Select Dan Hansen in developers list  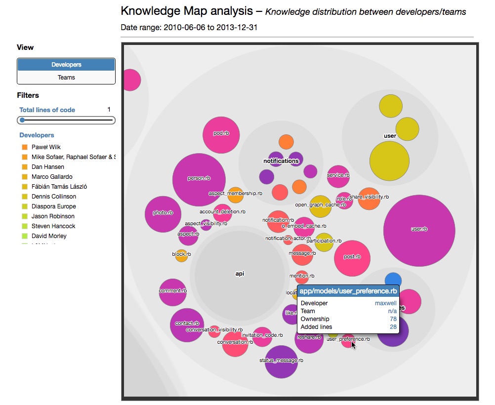[x=48, y=167]
